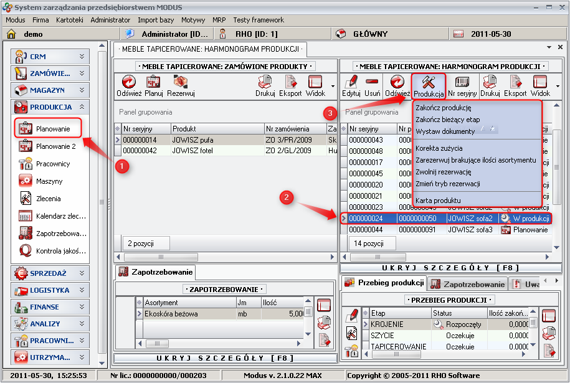Click the Rezerwuj toolbar icon
Image resolution: width=570 pixels, height=383 pixels.
click(x=181, y=87)
